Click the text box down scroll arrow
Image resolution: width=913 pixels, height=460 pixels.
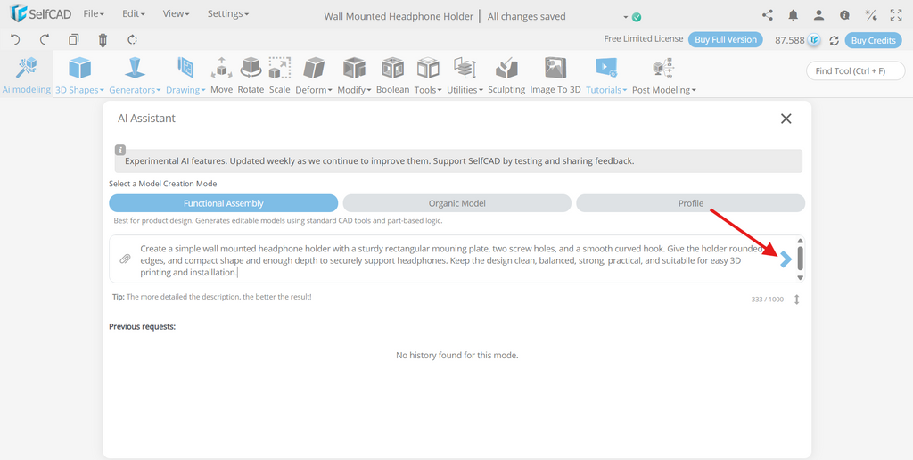click(x=800, y=278)
